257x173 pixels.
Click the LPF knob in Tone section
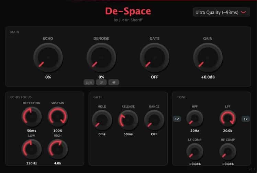click(x=228, y=118)
